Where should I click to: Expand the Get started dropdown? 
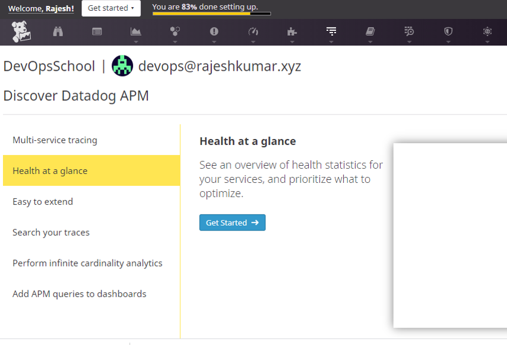(111, 8)
